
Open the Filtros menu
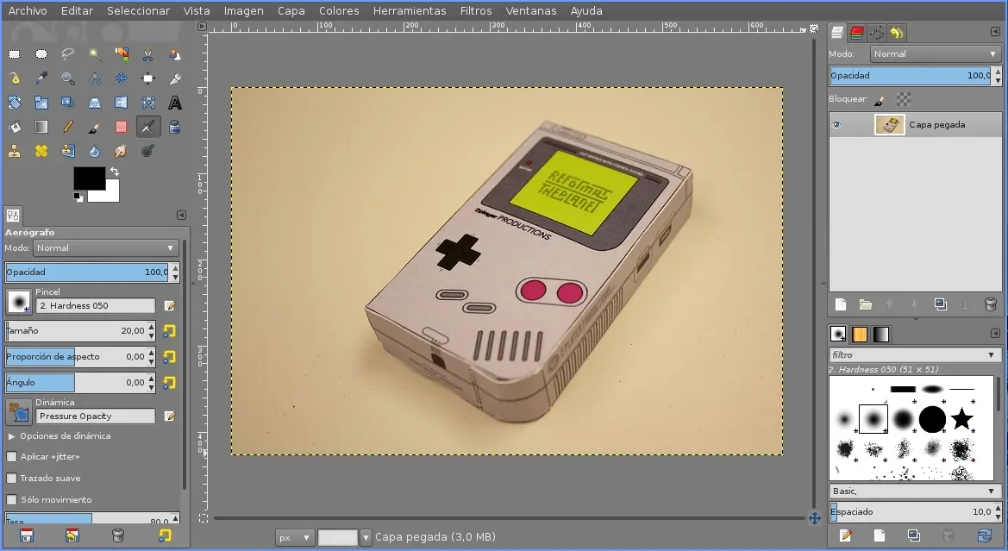[x=476, y=11]
